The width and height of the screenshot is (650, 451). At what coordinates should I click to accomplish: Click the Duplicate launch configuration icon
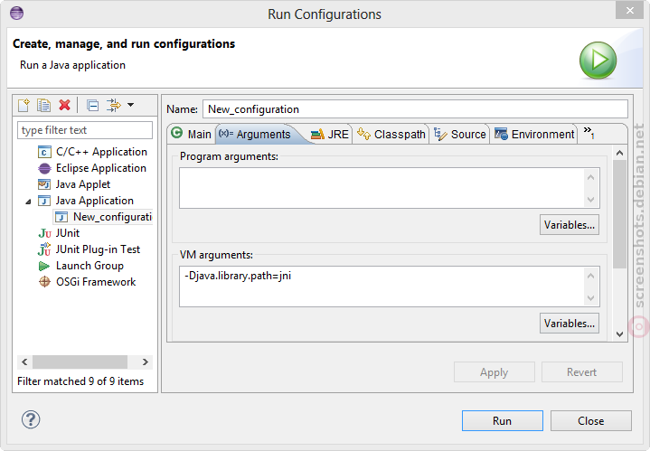pyautogui.click(x=43, y=105)
